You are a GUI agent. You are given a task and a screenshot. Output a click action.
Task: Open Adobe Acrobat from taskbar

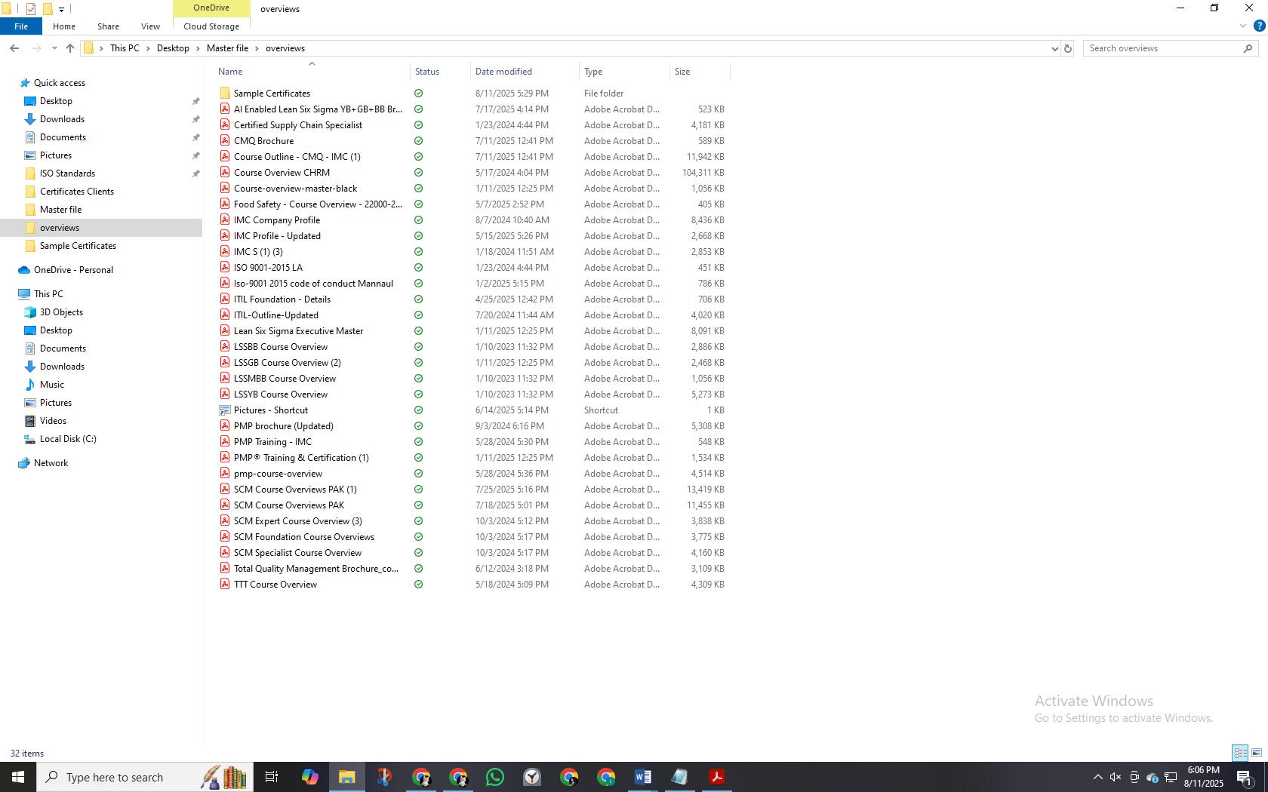[x=717, y=777]
